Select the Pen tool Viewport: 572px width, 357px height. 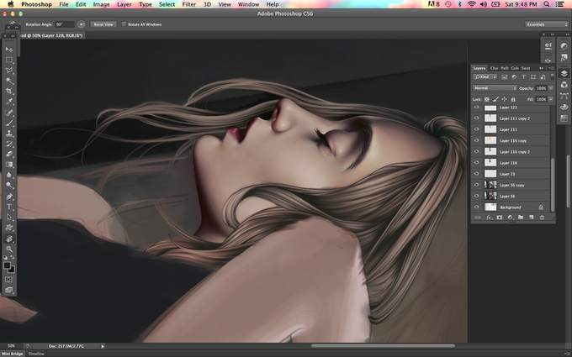tap(9, 197)
